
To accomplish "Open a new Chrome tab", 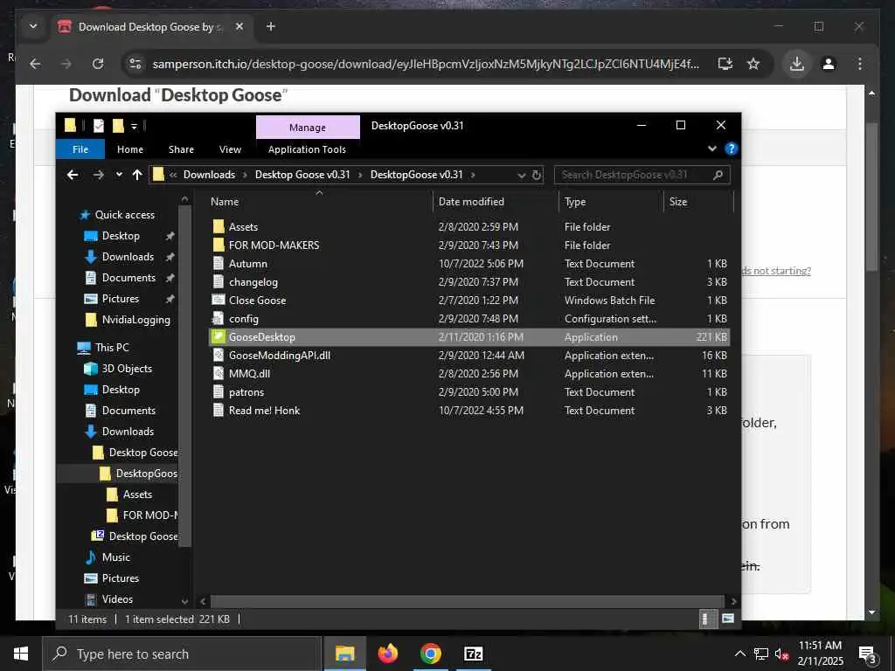I will pyautogui.click(x=271, y=26).
